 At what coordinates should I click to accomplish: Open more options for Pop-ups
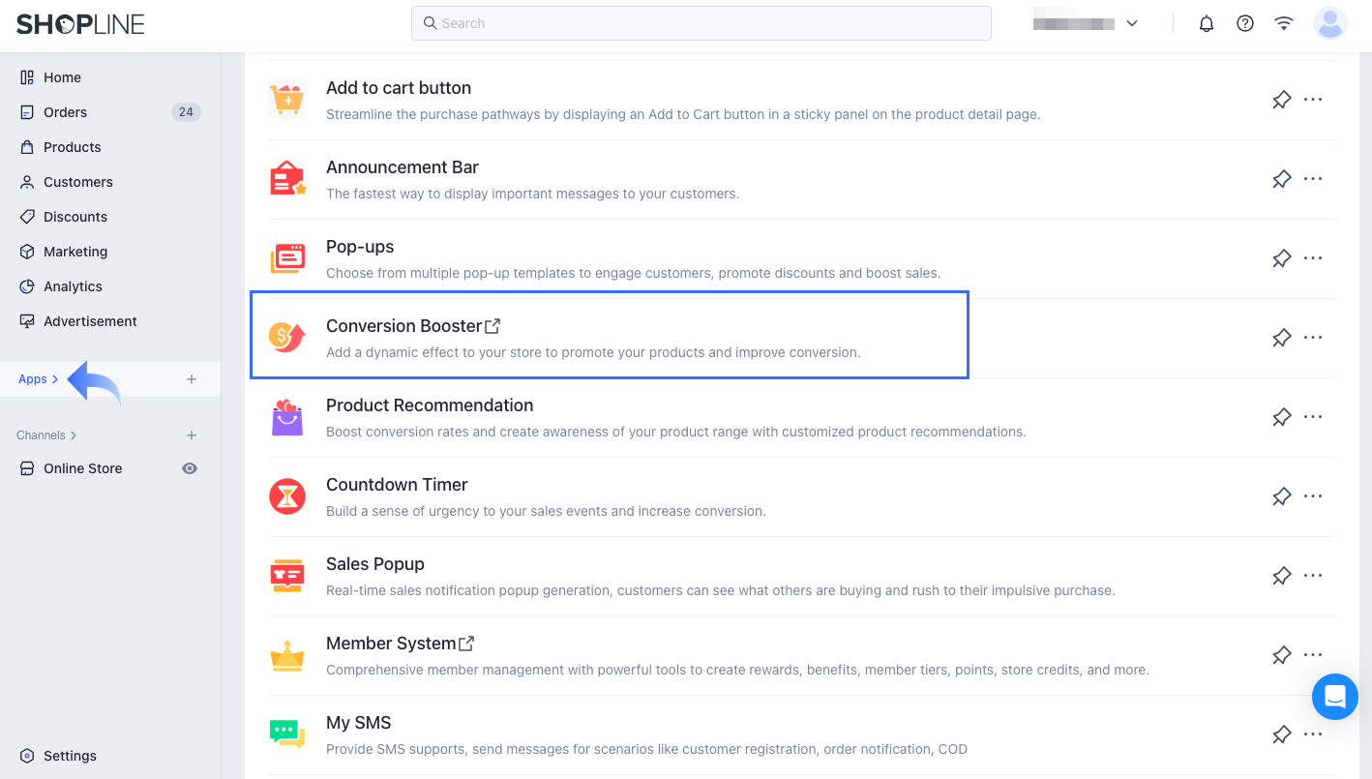tap(1312, 258)
